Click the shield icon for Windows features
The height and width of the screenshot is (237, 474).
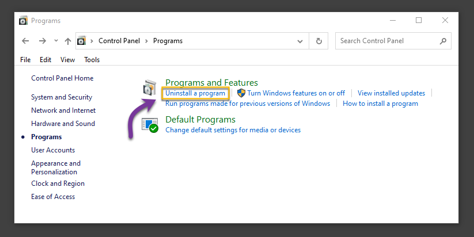pyautogui.click(x=241, y=93)
